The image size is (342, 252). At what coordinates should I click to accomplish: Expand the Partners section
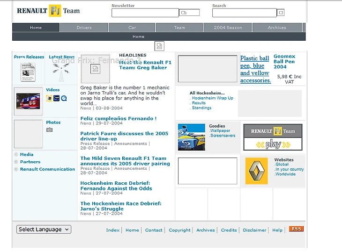(30, 162)
